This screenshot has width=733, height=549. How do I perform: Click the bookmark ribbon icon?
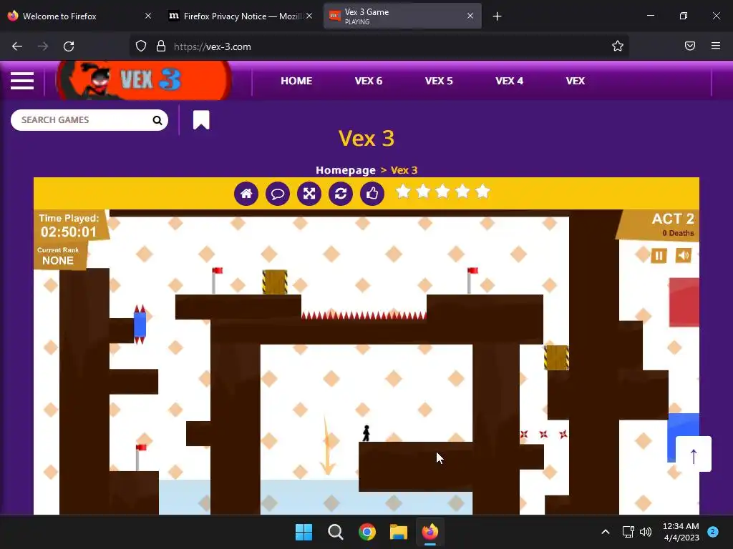(201, 120)
